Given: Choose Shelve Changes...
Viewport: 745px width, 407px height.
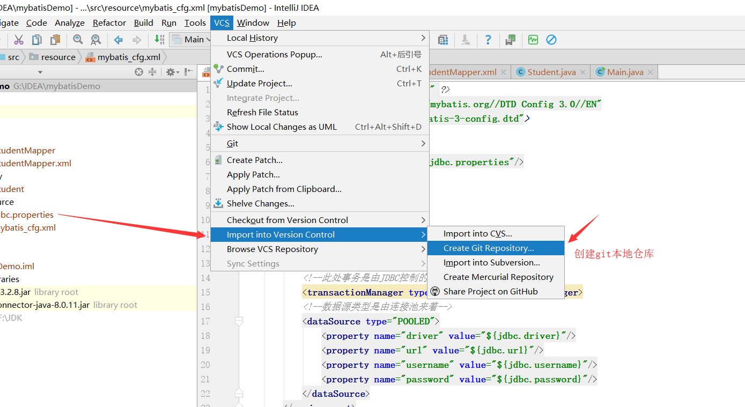Looking at the screenshot, I should [x=320, y=204].
